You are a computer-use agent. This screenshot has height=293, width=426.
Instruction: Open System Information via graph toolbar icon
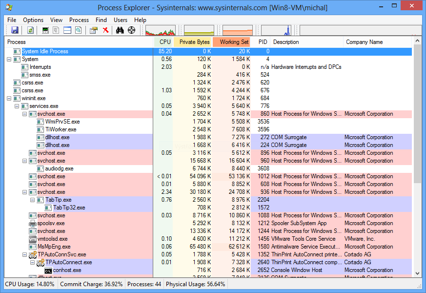pyautogui.click(x=45, y=30)
